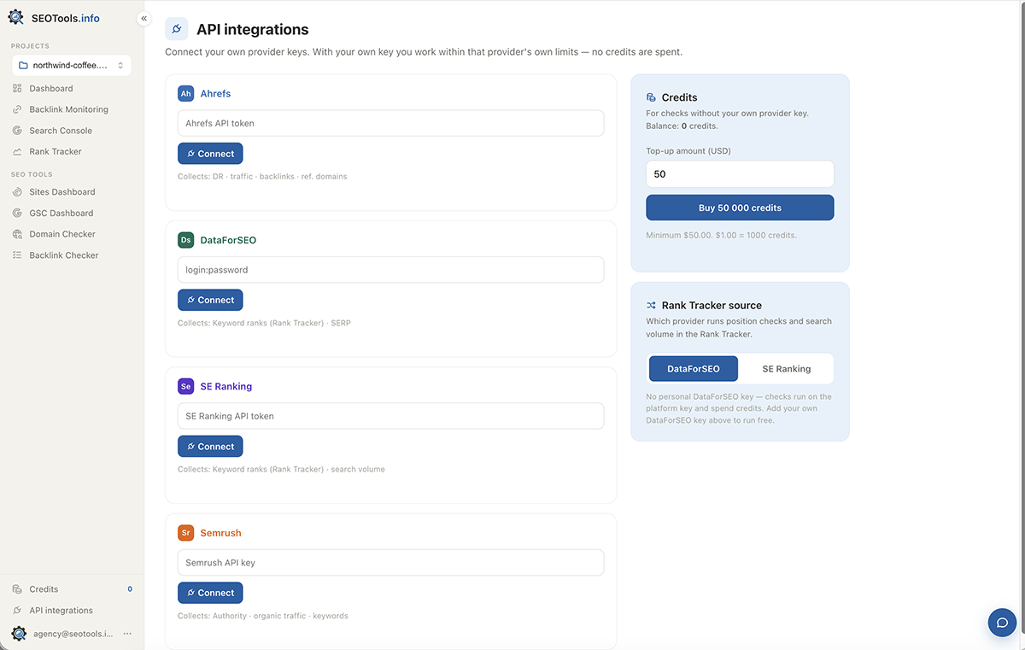Click the Backlink Monitoring link icon
The image size is (1025, 650).
coord(17,109)
